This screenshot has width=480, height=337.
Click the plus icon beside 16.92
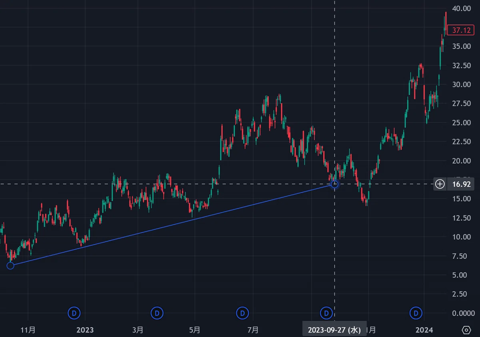(440, 184)
